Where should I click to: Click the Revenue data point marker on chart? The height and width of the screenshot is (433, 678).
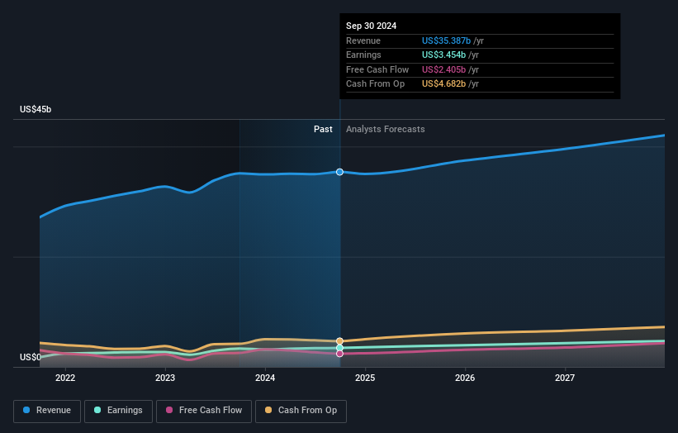(x=340, y=172)
